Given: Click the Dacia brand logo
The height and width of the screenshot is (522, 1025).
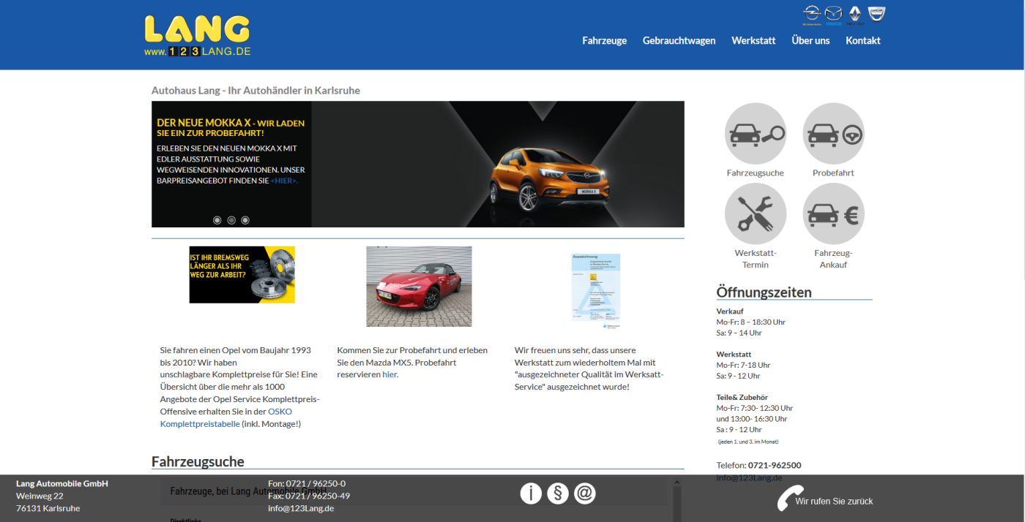Looking at the screenshot, I should coord(876,15).
